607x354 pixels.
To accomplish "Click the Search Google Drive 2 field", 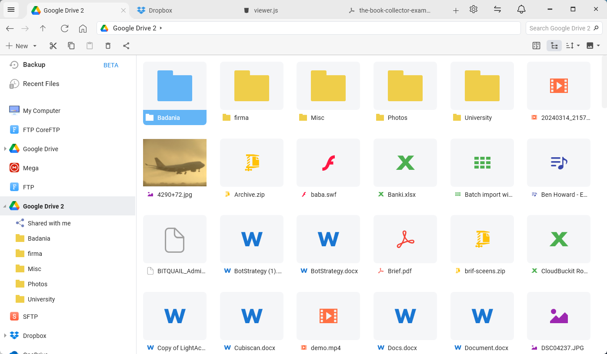I will click(561, 28).
